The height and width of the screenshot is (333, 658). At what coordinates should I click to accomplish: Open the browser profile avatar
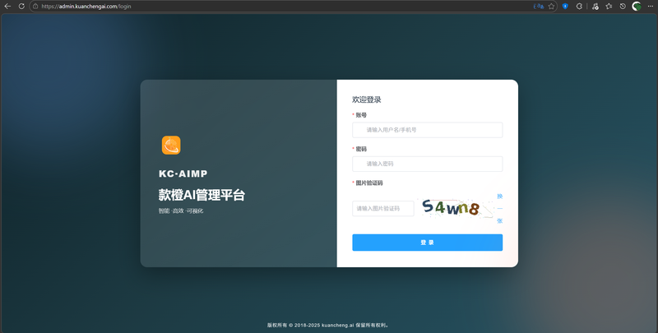637,7
